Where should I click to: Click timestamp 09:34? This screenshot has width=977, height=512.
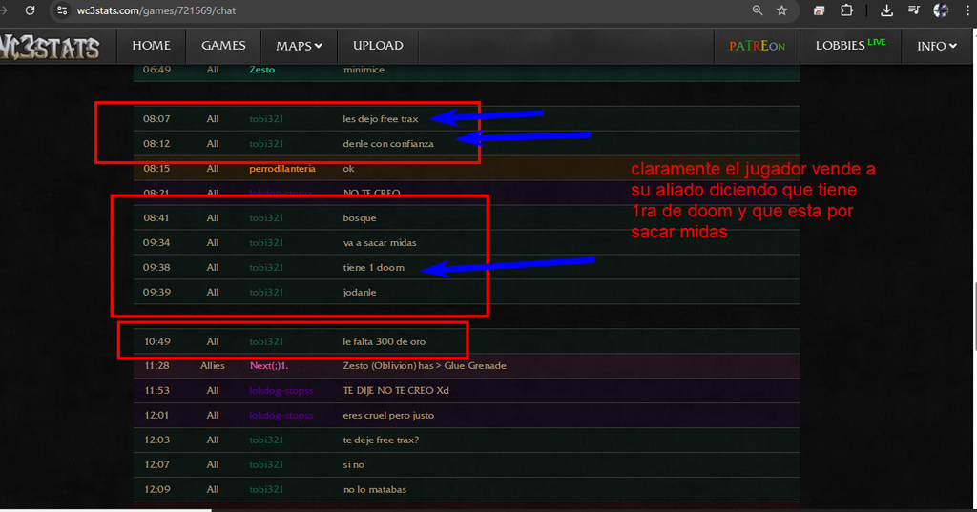[156, 243]
